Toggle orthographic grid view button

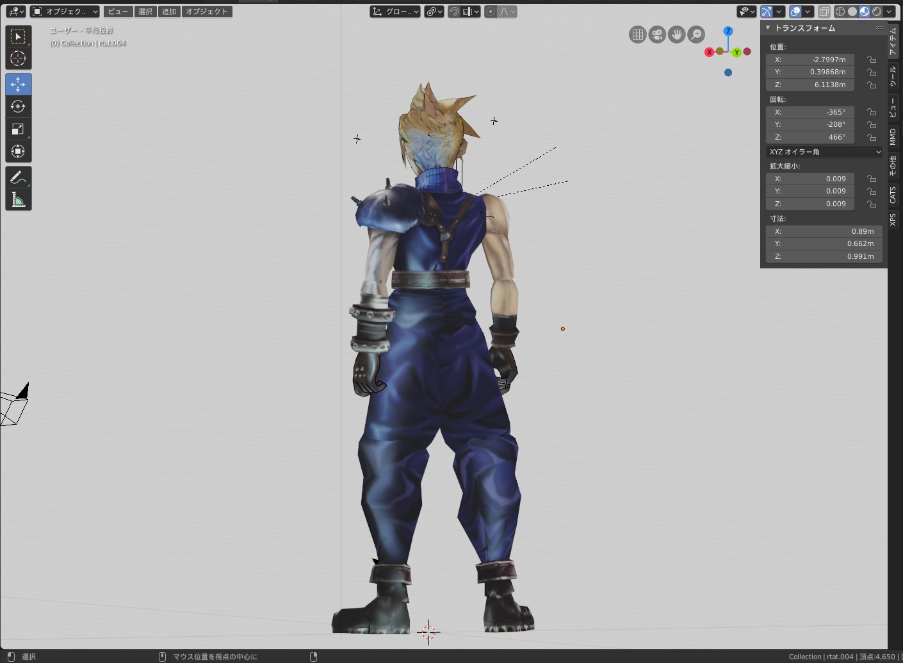coord(638,35)
